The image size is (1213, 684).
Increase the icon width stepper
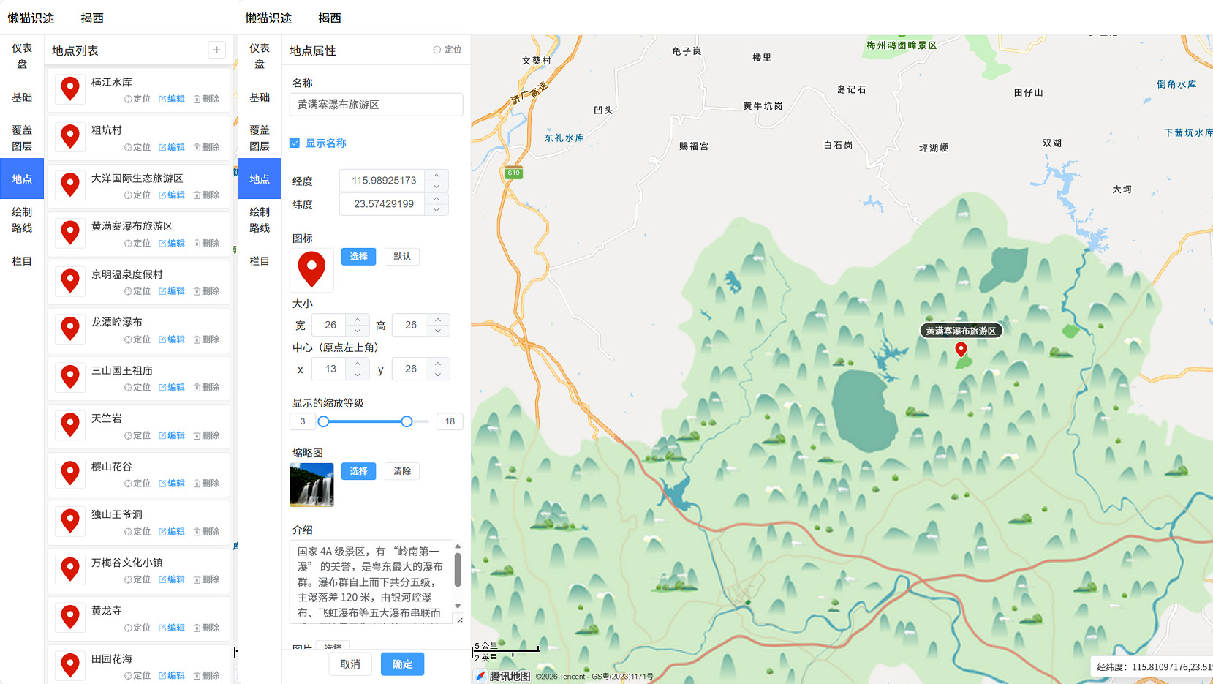click(x=357, y=320)
